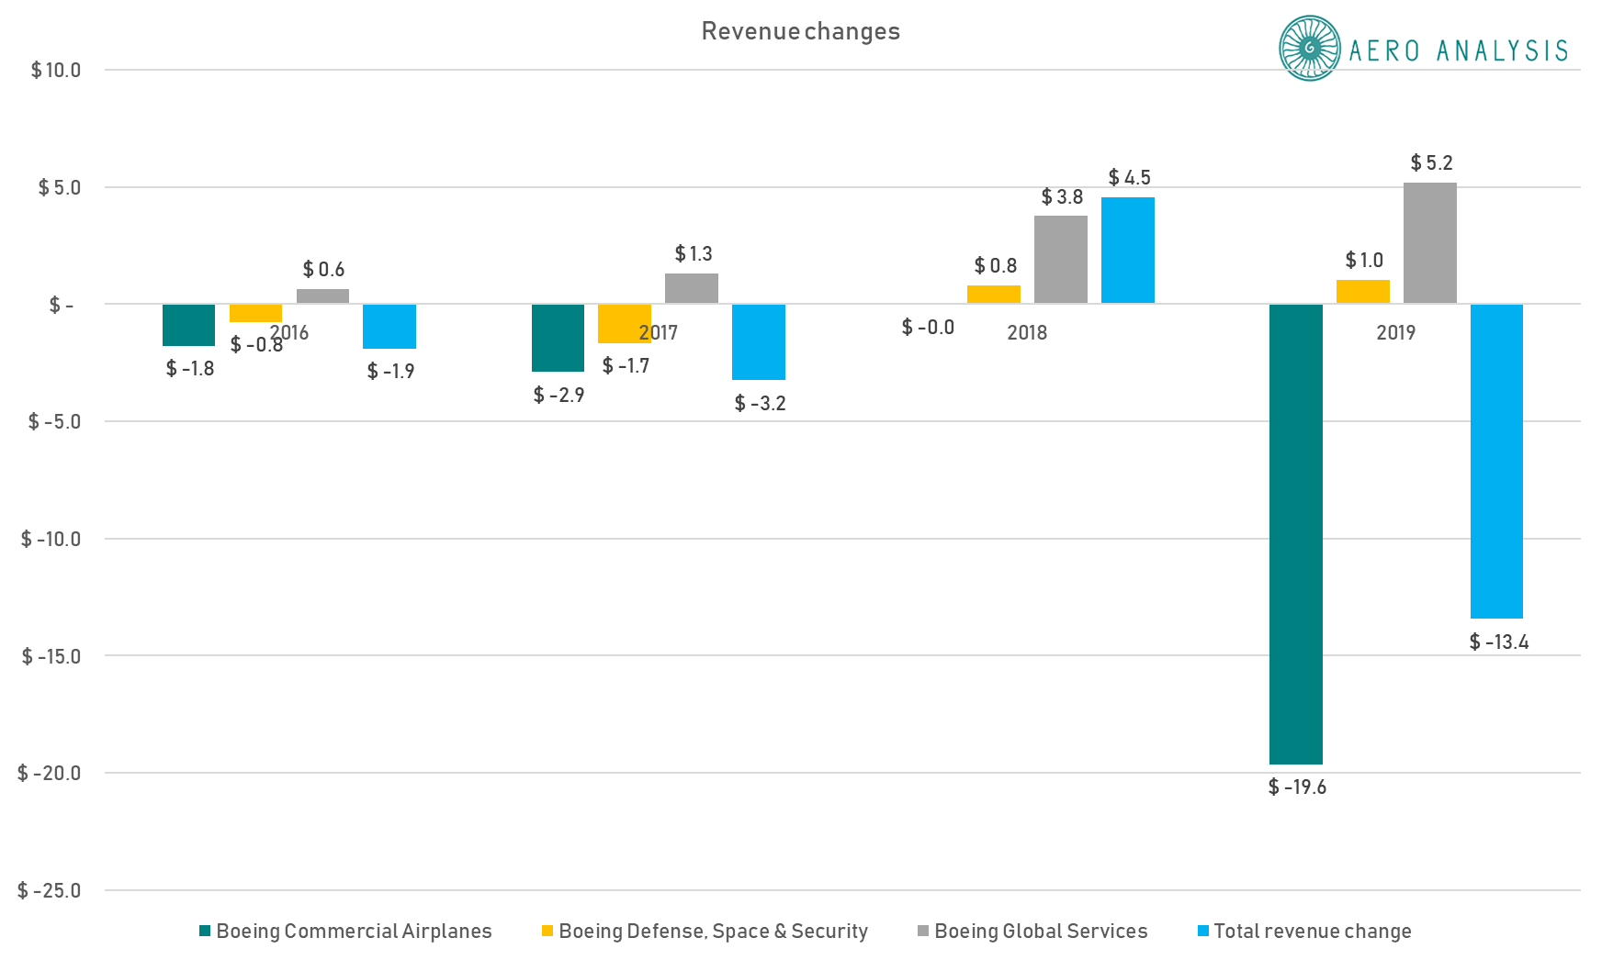1602x960 pixels.
Task: Click the 2019 blue bar labeled $ -13.4
Action: point(1496,462)
